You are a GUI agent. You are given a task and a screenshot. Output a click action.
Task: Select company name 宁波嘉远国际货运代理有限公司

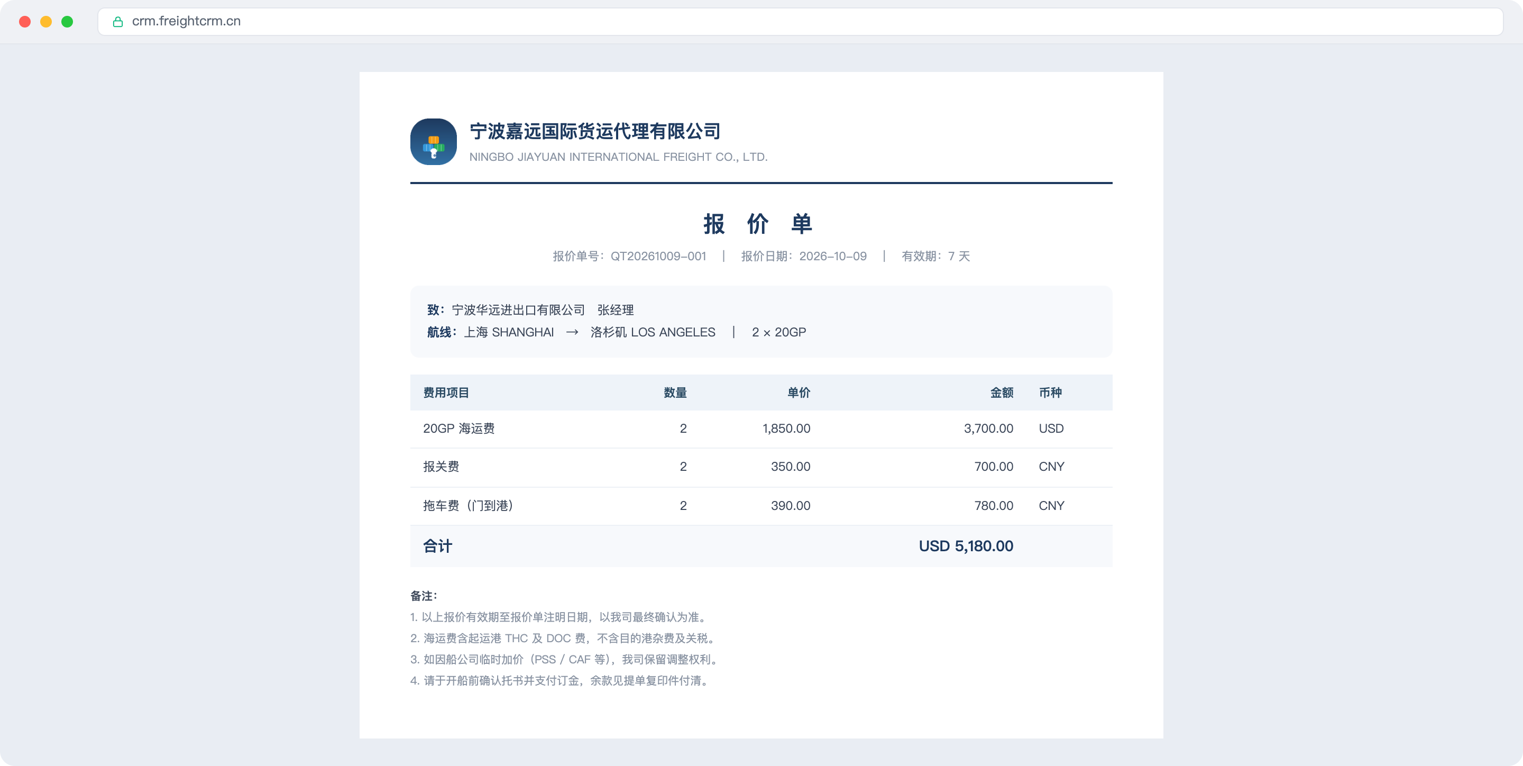(595, 131)
